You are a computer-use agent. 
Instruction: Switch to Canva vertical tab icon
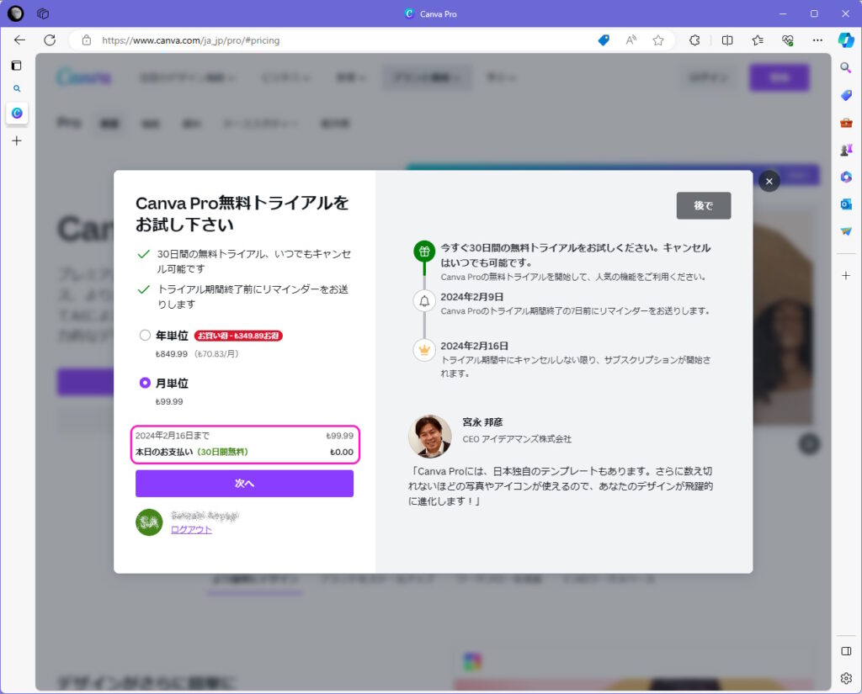17,114
